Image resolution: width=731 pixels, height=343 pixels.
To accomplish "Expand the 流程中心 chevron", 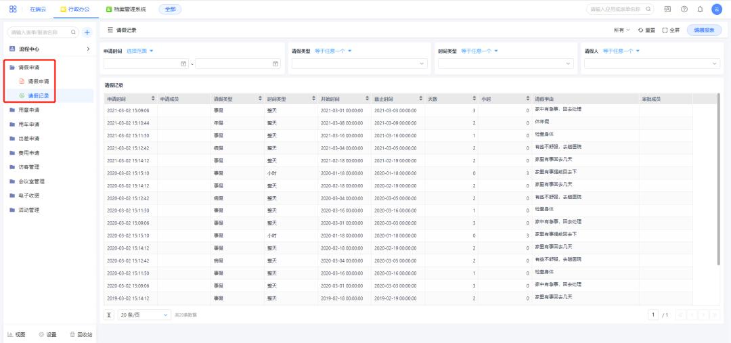I will click(88, 49).
